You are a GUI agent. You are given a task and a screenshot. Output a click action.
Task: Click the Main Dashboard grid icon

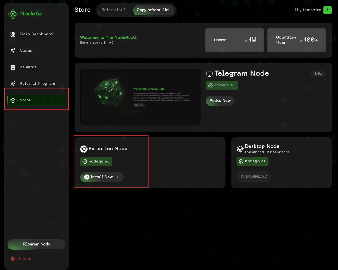tap(13, 34)
